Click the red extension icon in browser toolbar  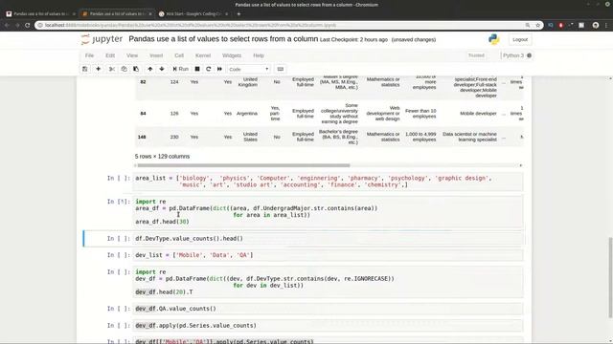tap(560, 25)
